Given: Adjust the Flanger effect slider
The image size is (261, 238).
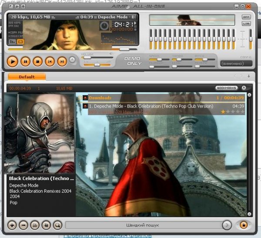Looking at the screenshot, I should pyautogui.click(x=159, y=67).
